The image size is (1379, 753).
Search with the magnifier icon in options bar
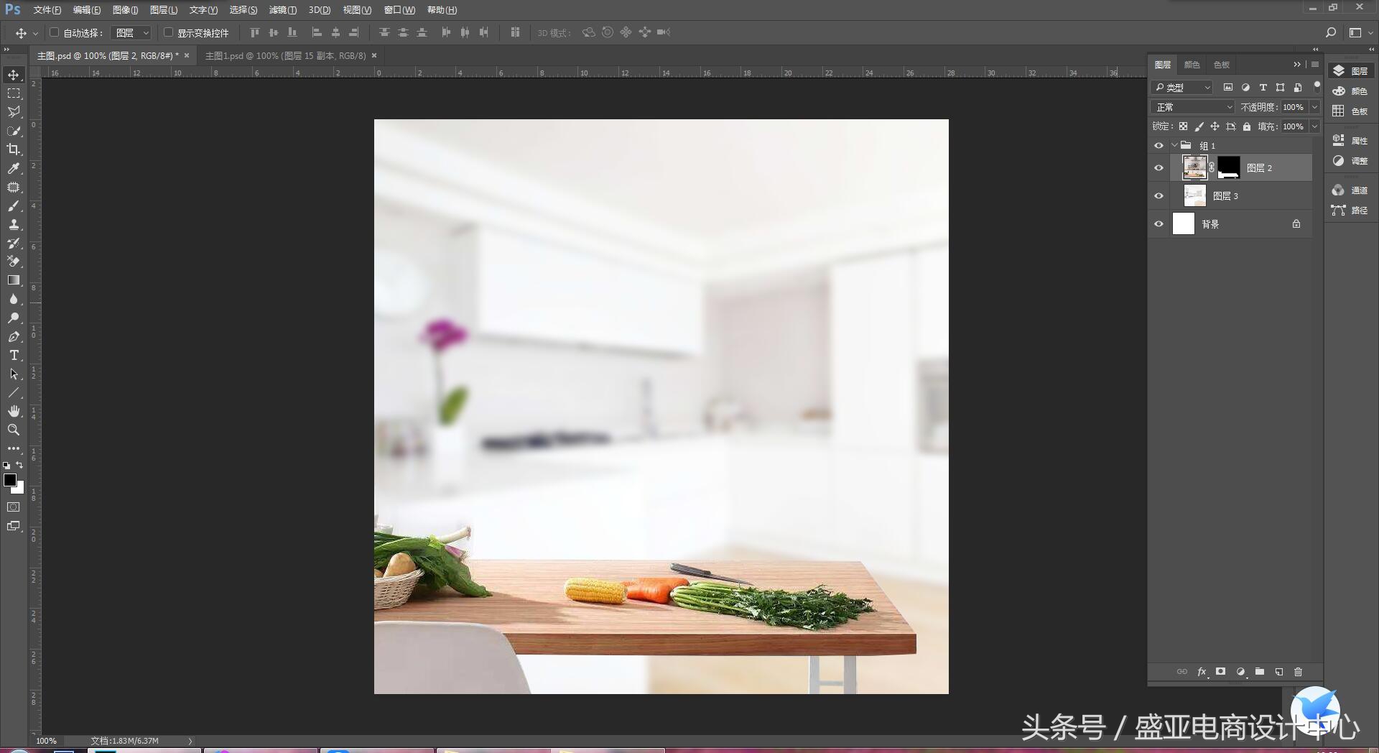click(1331, 32)
